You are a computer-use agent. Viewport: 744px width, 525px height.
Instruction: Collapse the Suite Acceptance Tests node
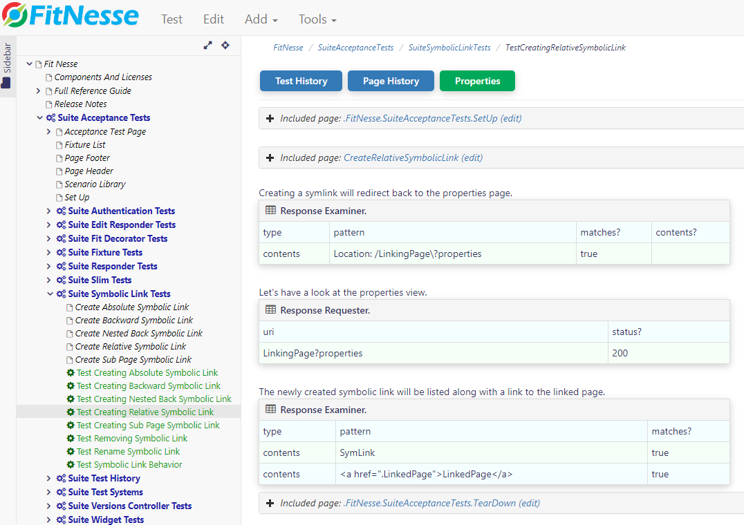click(x=40, y=117)
